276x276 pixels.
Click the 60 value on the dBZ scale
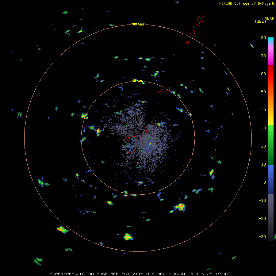click(x=263, y=74)
